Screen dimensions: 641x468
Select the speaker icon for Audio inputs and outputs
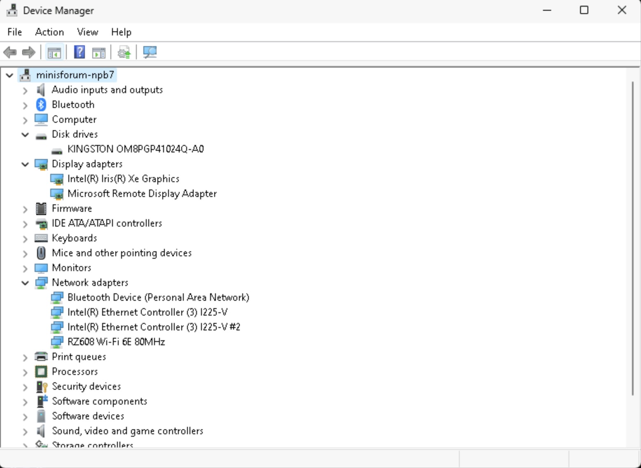[41, 90]
